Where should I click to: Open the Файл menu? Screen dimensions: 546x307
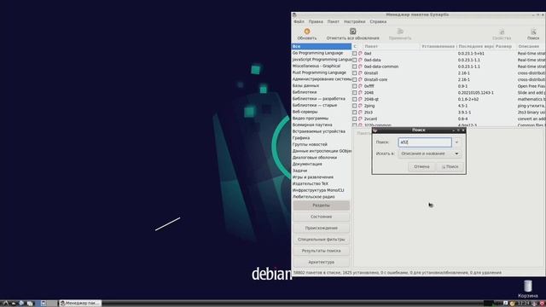pos(299,21)
